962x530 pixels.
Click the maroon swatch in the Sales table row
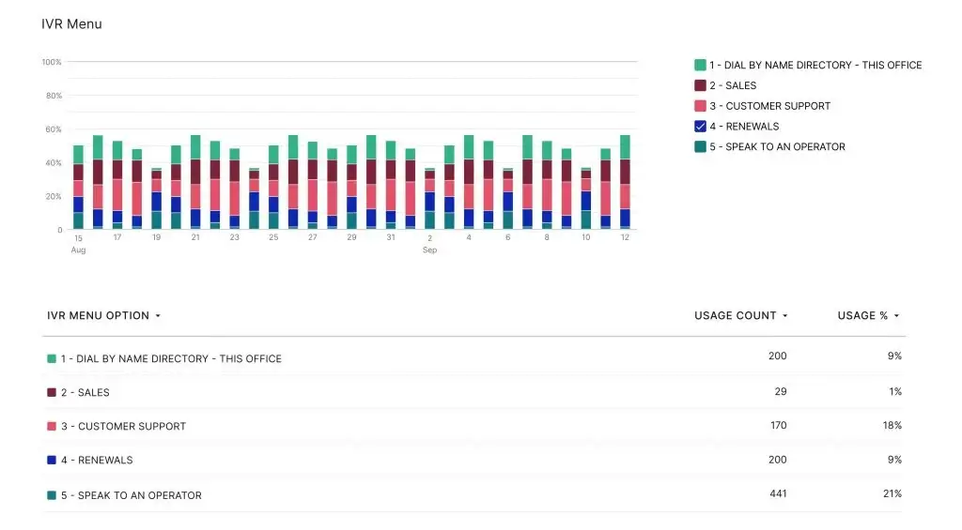click(52, 392)
